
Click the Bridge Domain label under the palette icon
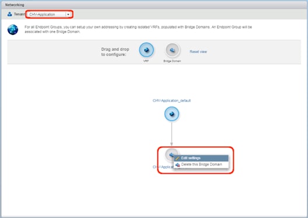(172, 61)
